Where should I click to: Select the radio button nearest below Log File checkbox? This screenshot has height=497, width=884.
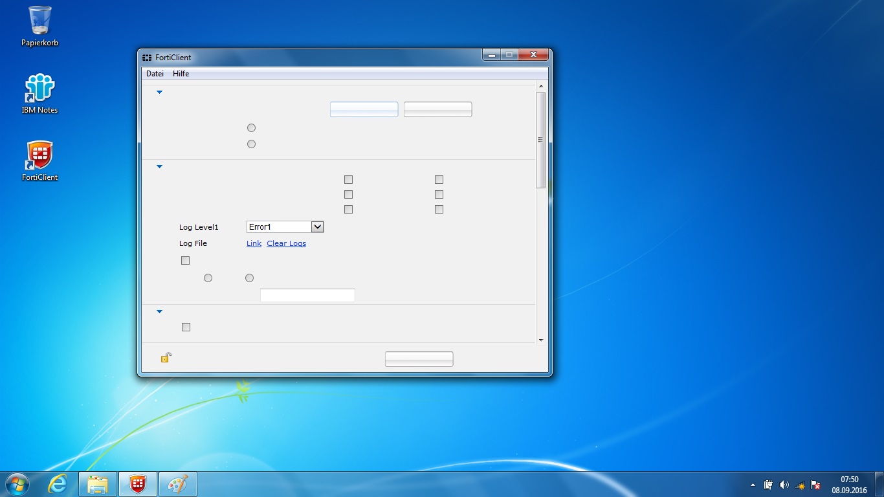click(x=208, y=278)
